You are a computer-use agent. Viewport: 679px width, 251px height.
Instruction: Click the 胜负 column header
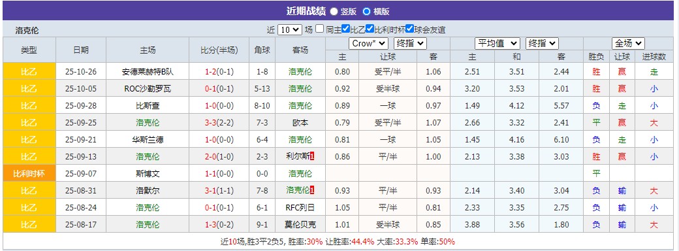point(596,56)
